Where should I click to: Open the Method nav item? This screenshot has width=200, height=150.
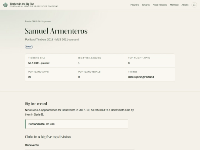point(174,5)
